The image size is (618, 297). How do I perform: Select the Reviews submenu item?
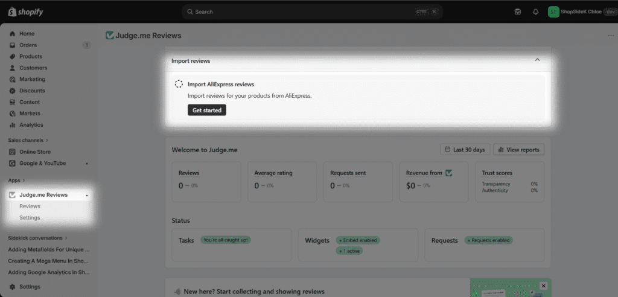click(30, 206)
